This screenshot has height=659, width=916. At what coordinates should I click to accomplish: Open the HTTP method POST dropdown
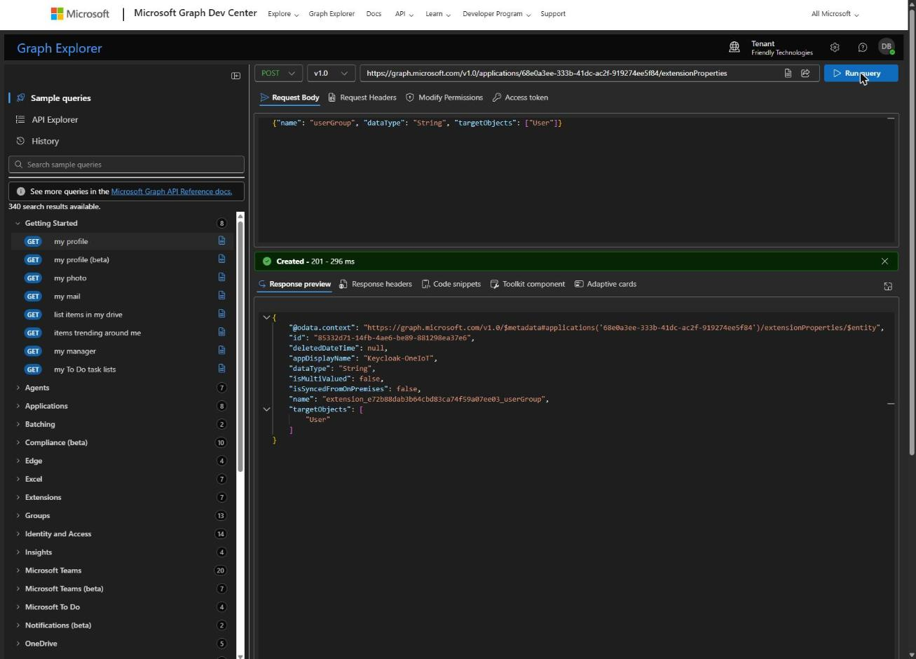click(x=279, y=73)
